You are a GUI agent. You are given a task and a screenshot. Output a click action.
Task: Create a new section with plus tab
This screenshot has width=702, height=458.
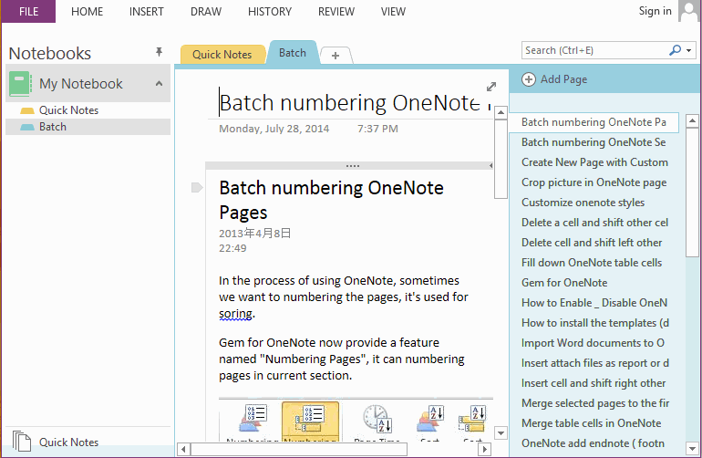pyautogui.click(x=336, y=56)
